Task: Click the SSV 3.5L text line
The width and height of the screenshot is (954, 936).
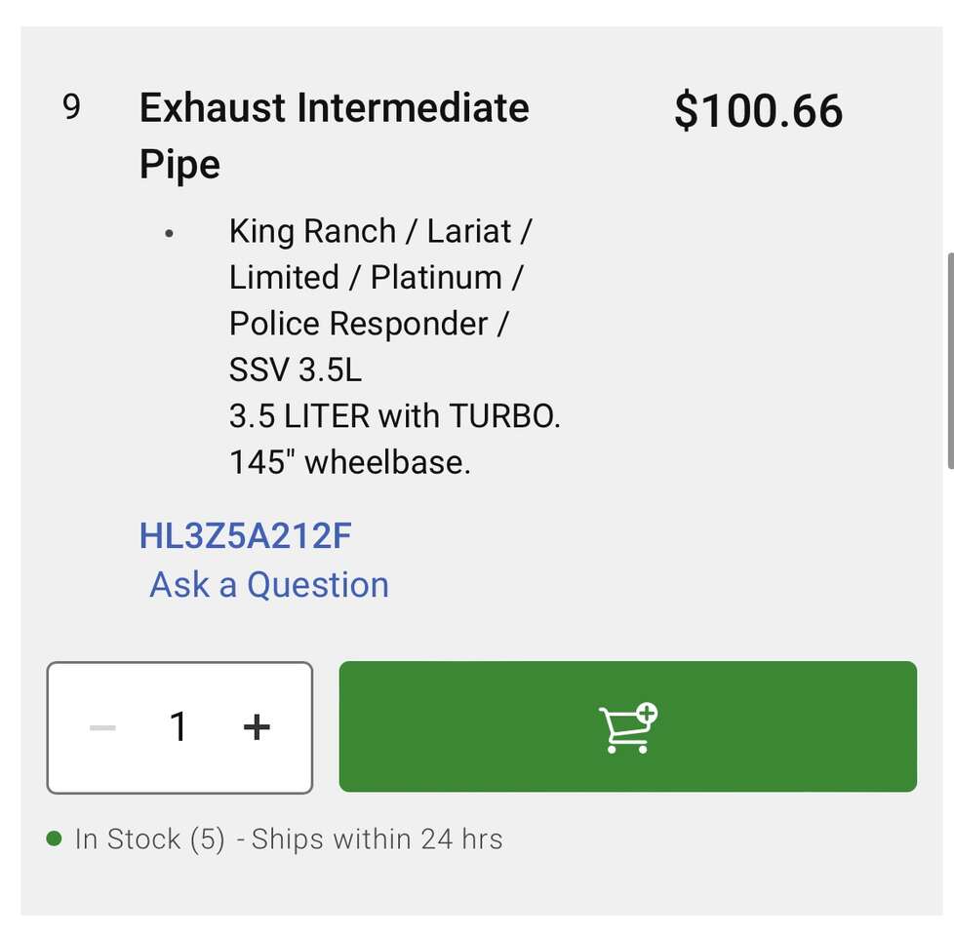Action: coord(295,370)
